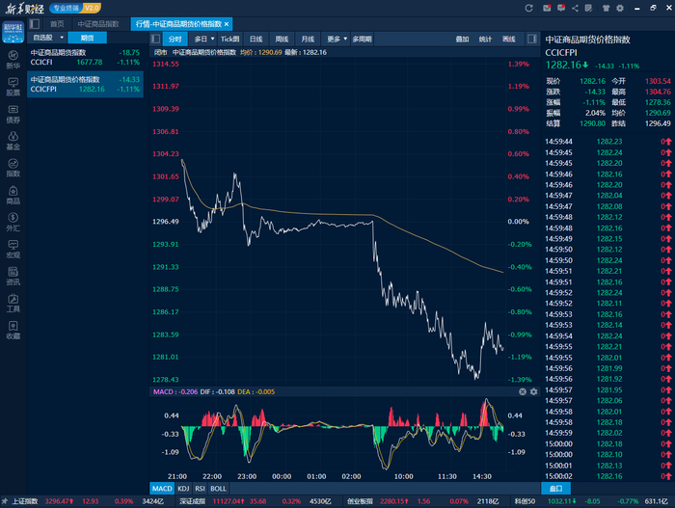Close the MACD indicator pane
This screenshot has height=508, width=675.
(x=523, y=391)
